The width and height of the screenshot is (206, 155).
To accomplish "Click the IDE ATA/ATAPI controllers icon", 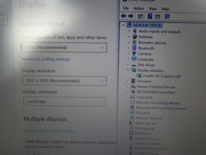I will click(x=133, y=92).
